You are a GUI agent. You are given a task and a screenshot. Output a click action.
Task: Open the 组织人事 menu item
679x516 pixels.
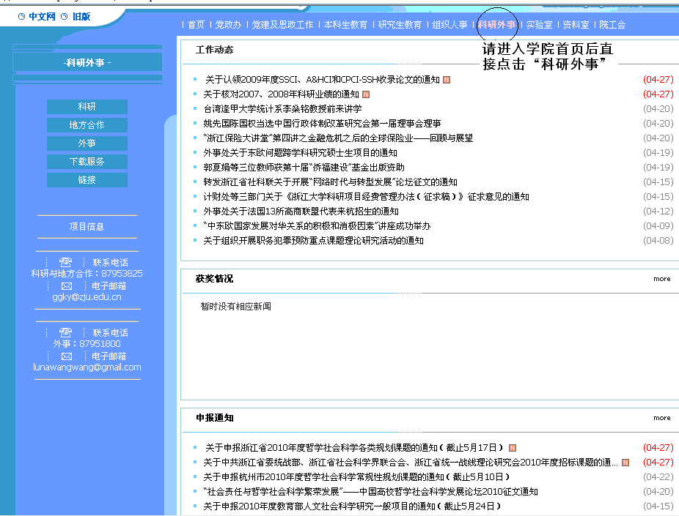pyautogui.click(x=450, y=25)
